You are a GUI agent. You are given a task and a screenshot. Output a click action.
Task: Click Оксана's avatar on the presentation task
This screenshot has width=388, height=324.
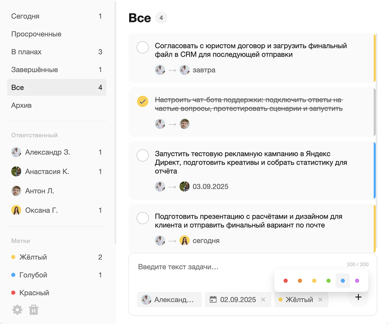point(184,240)
